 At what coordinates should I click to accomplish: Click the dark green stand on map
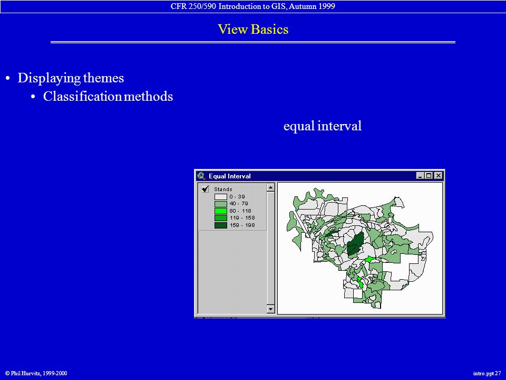click(x=355, y=244)
